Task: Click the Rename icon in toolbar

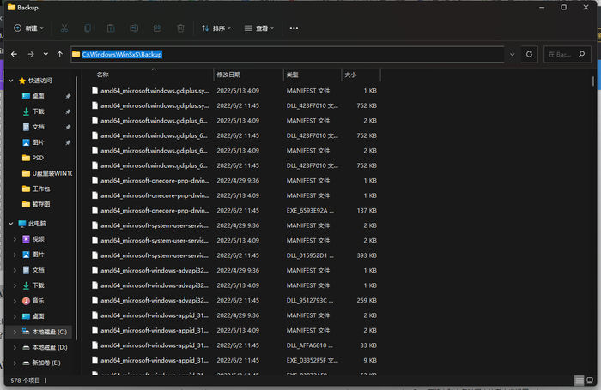Action: [x=134, y=28]
